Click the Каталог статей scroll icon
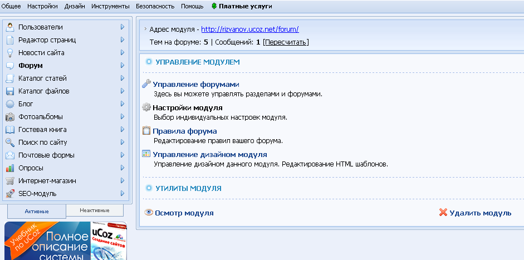This screenshot has width=524, height=260. (10, 78)
